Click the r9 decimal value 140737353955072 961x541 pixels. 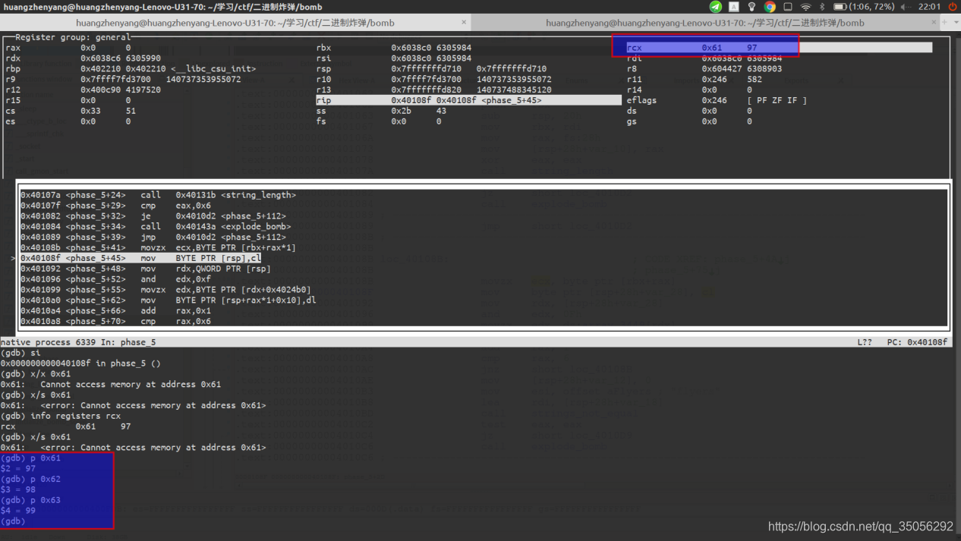pos(203,80)
